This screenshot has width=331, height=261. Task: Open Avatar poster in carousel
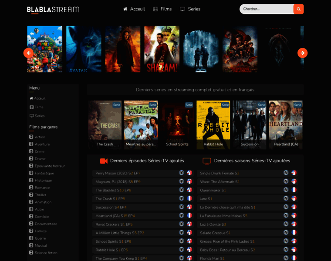(x=84, y=49)
